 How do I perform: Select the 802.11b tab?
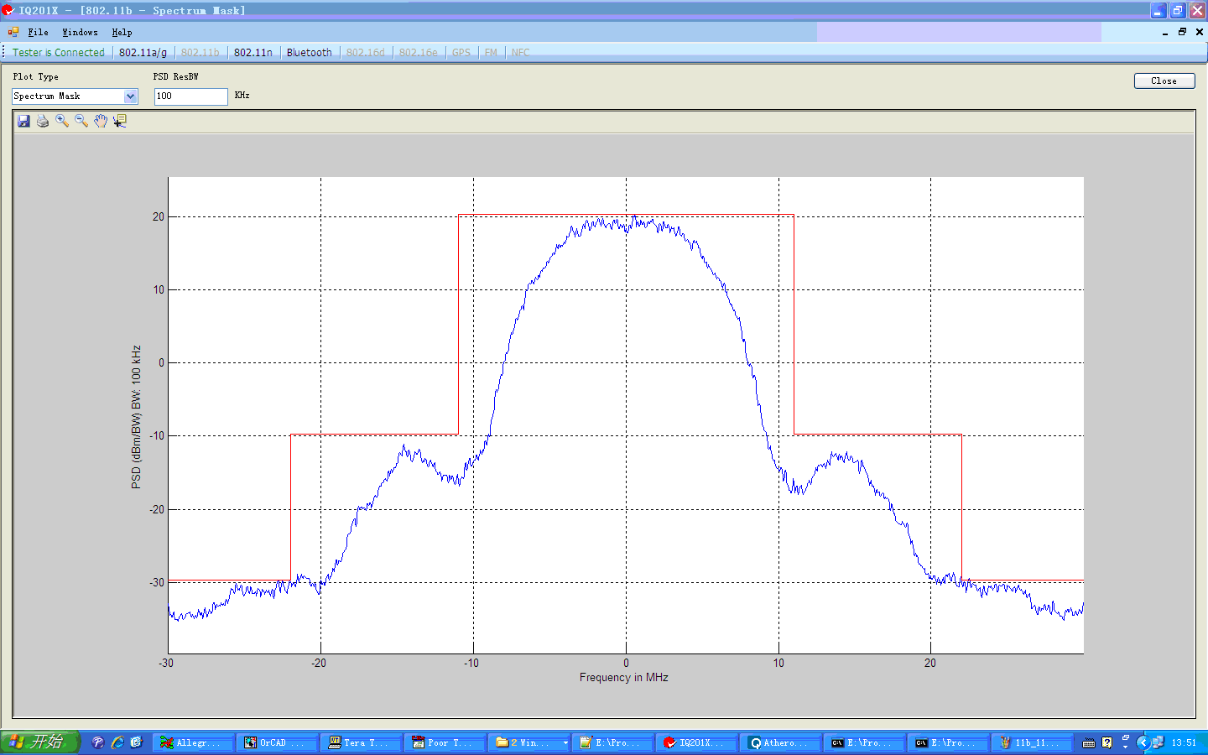pyautogui.click(x=200, y=52)
